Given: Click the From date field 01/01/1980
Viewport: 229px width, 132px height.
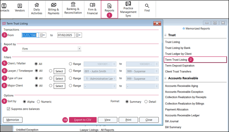Looking at the screenshot, I should 30,35.
